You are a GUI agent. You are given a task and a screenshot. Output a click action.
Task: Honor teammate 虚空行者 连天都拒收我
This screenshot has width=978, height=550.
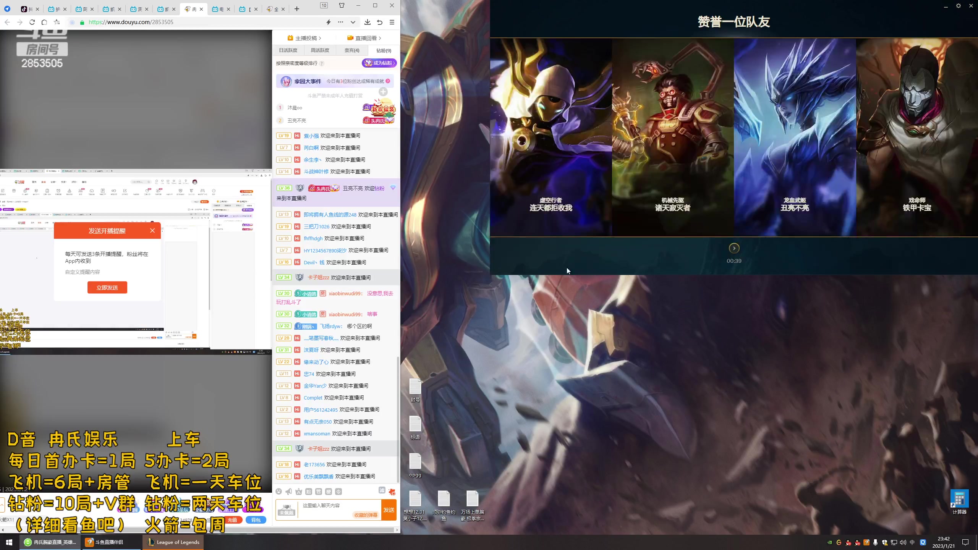point(551,137)
